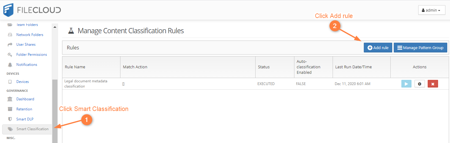Open the Smart Classification menu item
450x143 pixels.
(x=32, y=129)
